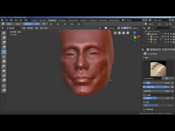The width and height of the screenshot is (175, 131).
Task: Open View (视图) menu in viewport header
Action: pyautogui.click(x=24, y=28)
